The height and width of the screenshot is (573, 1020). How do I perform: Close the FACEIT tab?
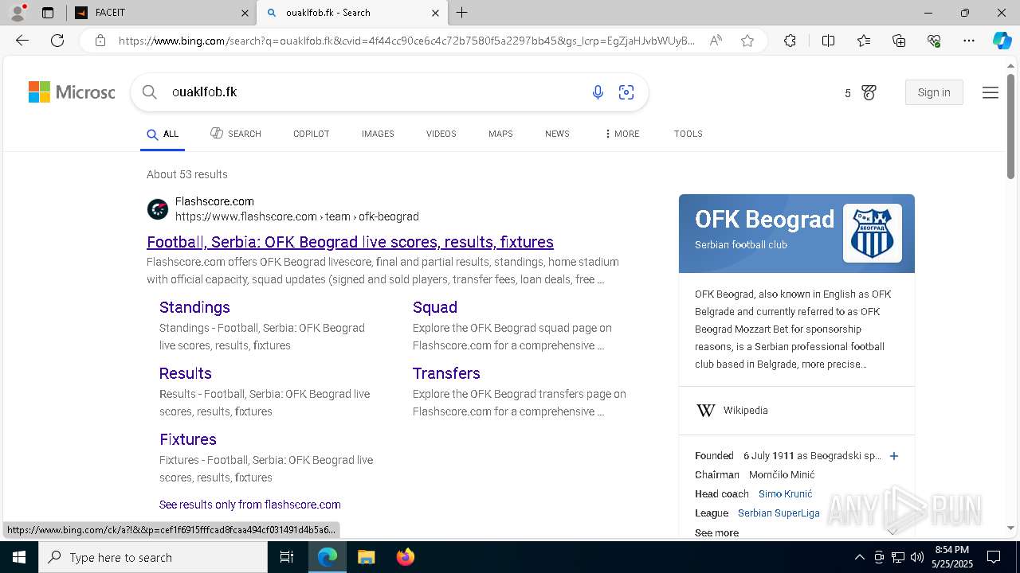click(x=245, y=13)
